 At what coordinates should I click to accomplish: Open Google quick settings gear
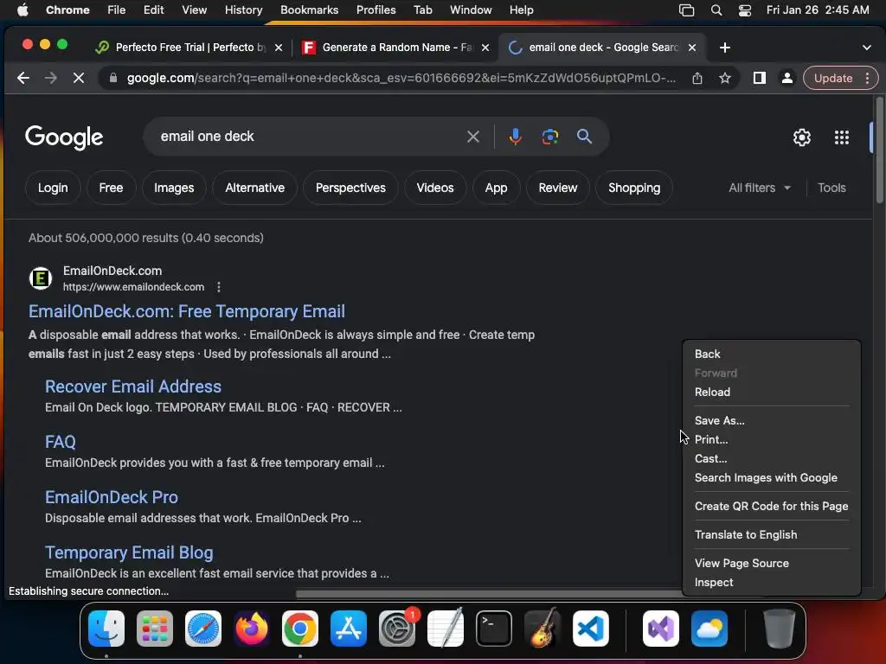pyautogui.click(x=801, y=137)
